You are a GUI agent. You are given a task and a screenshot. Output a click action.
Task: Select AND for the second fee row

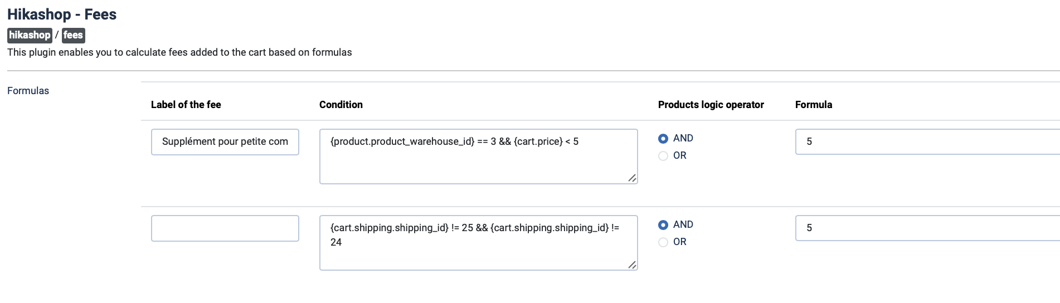tap(663, 225)
